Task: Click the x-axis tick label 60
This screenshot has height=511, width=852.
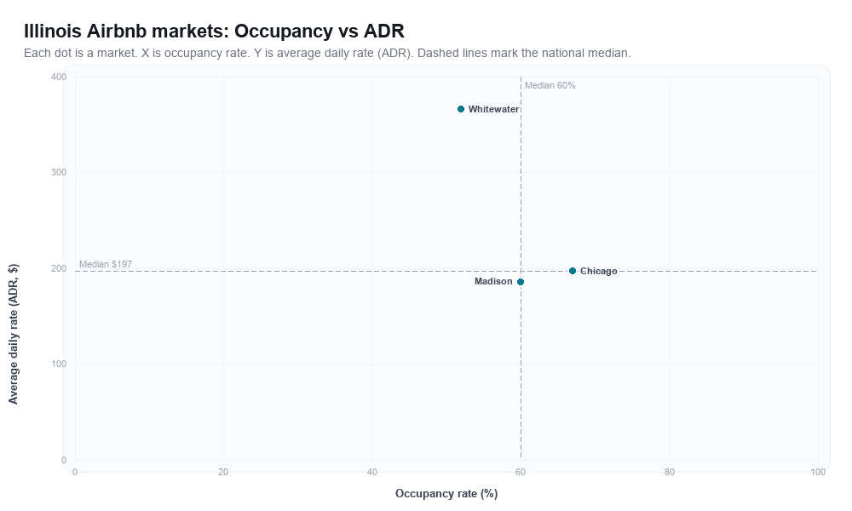Action: pos(521,472)
